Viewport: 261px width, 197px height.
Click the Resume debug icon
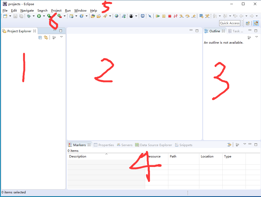[158, 16]
